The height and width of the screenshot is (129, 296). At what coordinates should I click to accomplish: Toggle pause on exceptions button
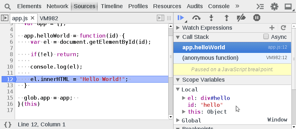[257, 18]
